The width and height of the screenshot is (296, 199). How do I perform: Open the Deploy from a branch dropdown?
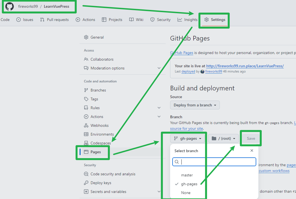tap(195, 105)
